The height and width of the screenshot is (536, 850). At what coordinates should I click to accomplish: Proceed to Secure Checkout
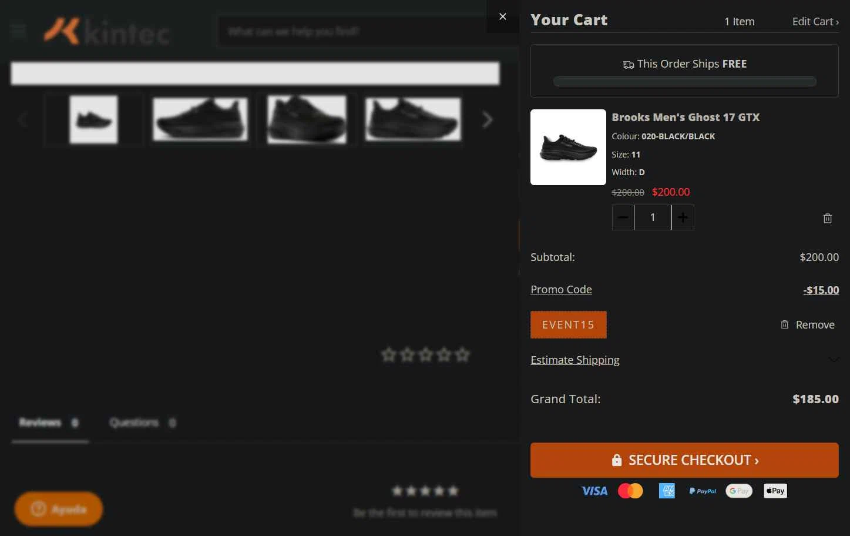[684, 460]
